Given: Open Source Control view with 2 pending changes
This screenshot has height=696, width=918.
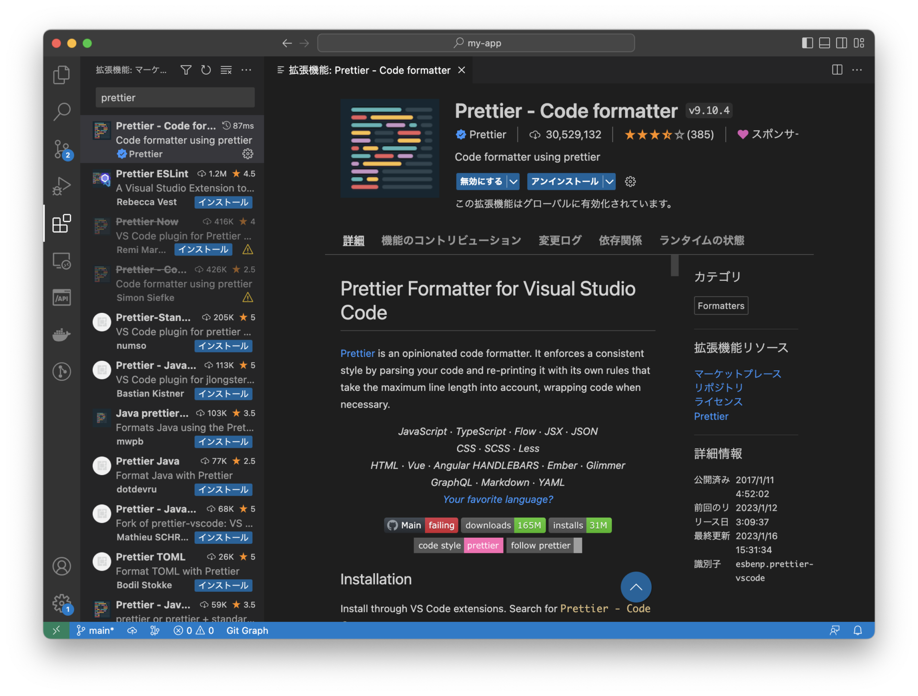Looking at the screenshot, I should [x=61, y=149].
